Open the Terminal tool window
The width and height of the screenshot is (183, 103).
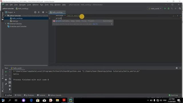[41, 95]
